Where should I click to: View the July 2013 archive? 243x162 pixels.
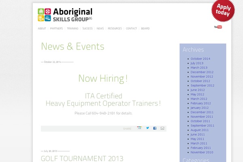click(x=197, y=63)
